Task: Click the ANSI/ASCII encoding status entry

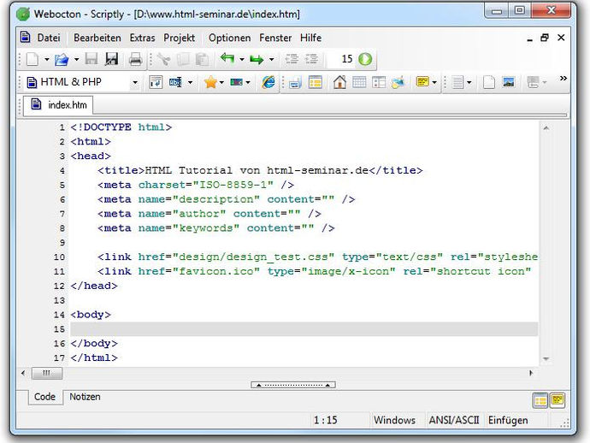Action: click(x=454, y=420)
